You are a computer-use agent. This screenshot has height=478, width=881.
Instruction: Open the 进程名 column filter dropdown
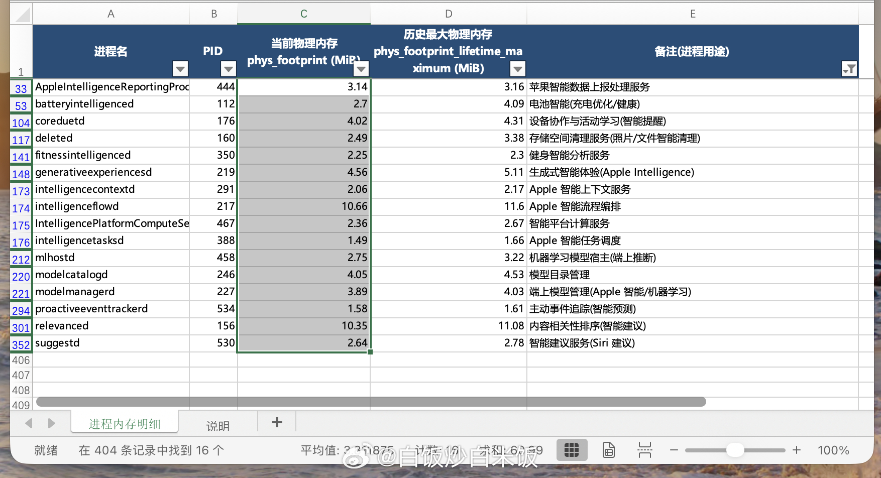pos(180,68)
